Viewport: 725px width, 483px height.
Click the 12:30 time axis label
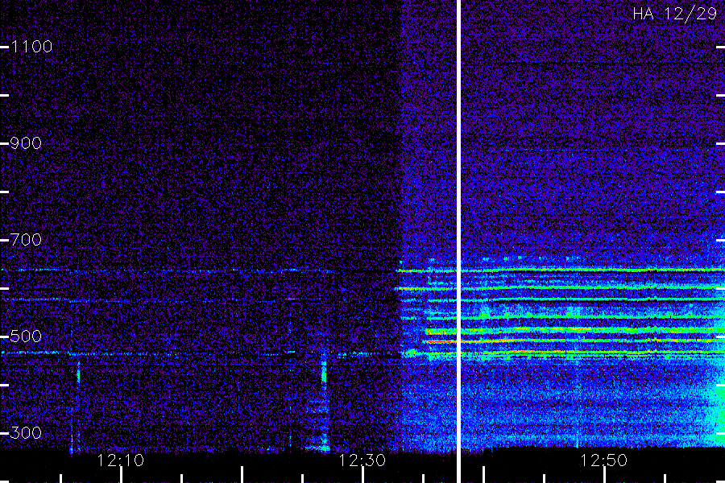[x=362, y=460]
